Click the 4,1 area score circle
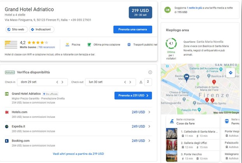The image size is (242, 163). (171, 43)
